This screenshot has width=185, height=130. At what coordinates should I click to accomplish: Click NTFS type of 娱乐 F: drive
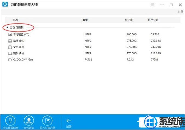(88, 53)
